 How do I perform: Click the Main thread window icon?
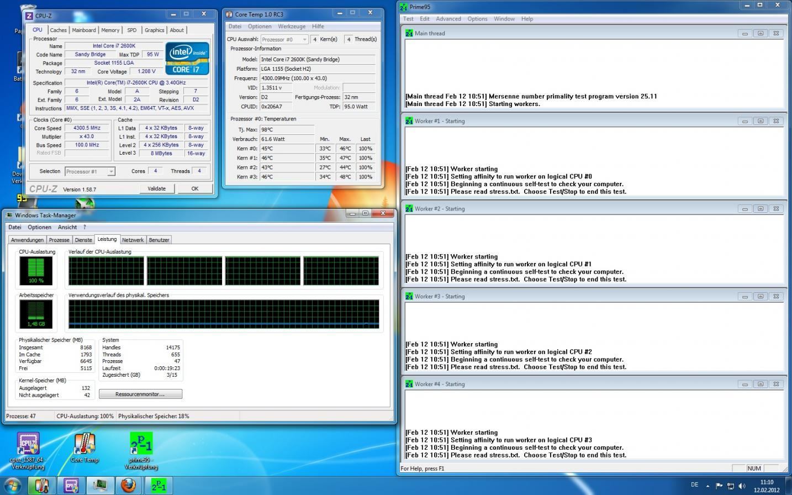click(x=409, y=33)
